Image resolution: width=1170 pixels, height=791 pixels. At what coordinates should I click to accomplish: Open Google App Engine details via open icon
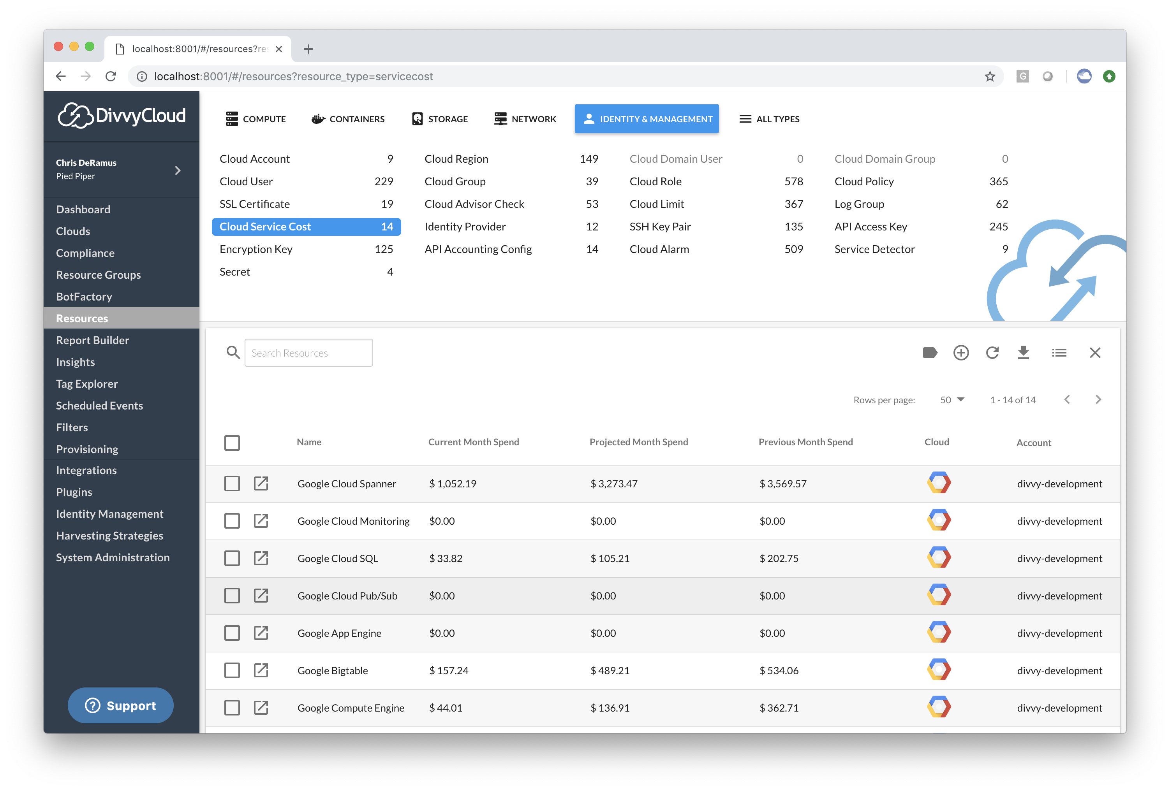point(261,633)
